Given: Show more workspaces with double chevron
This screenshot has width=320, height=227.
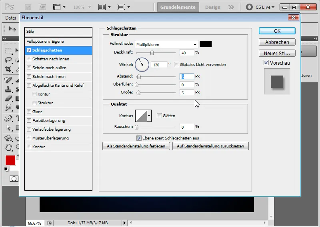Looking at the screenshot, I should pos(231,7).
